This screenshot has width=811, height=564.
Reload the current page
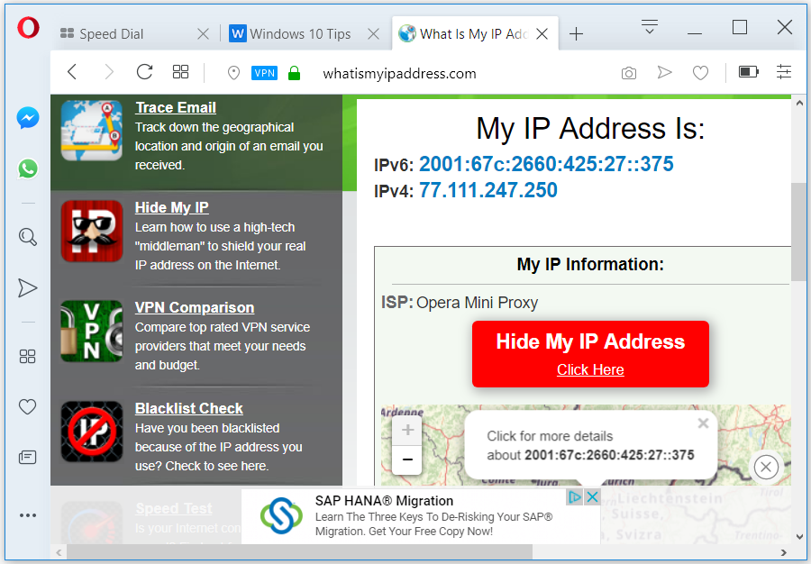click(x=144, y=72)
